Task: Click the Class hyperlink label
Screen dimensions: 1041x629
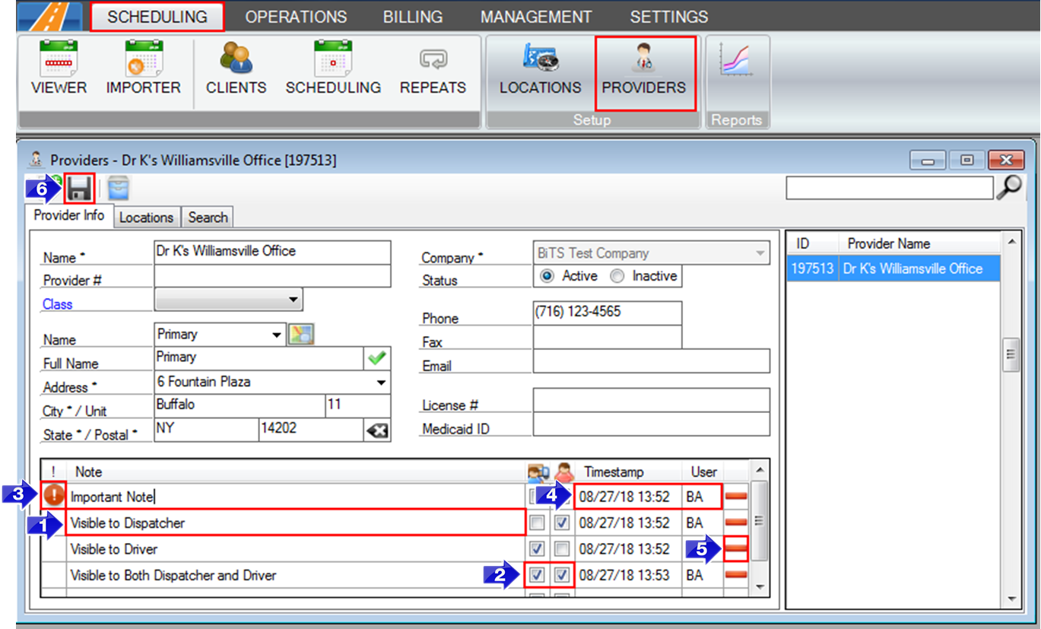Action: [57, 304]
